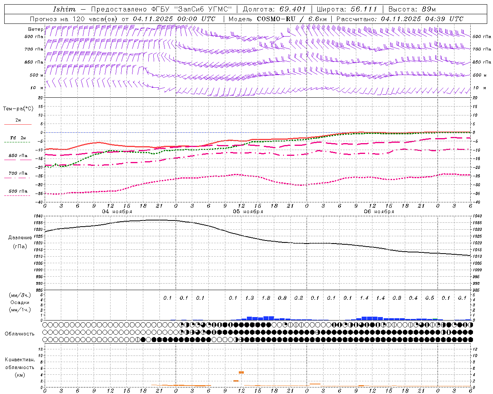
Task: Click the station name Ishim in header
Action: click(x=64, y=9)
